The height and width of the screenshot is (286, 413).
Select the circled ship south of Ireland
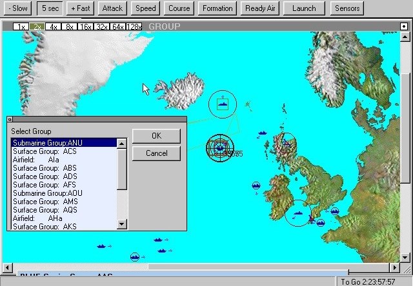point(298,213)
